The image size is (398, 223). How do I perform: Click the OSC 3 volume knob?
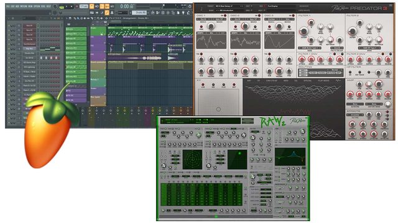(x=279, y=71)
